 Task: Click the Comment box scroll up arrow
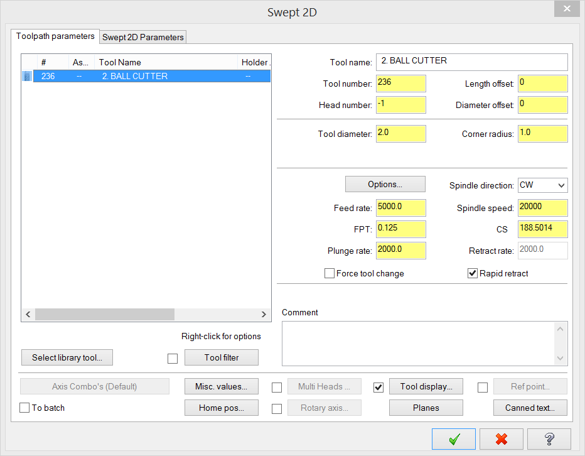coord(560,329)
